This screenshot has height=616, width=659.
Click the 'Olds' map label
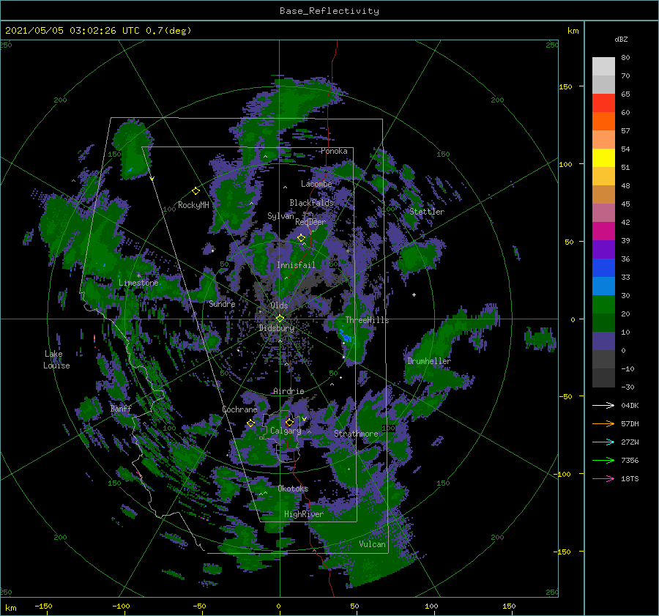point(279,305)
